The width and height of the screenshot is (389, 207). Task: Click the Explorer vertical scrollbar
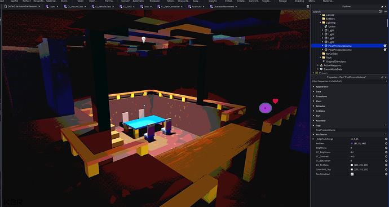pyautogui.click(x=387, y=23)
